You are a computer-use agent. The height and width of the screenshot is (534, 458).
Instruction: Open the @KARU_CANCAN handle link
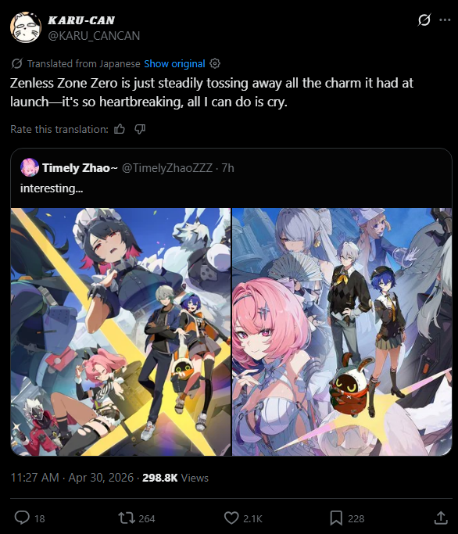(94, 35)
